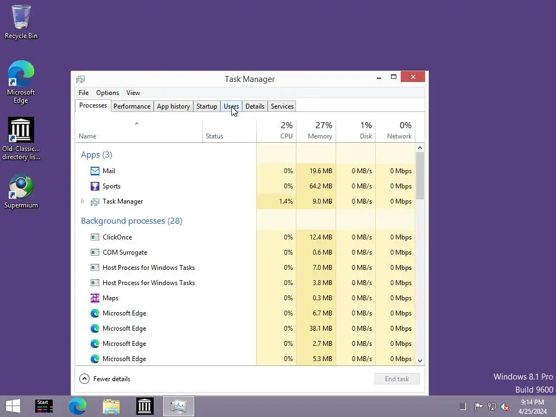Click the End task button
Image resolution: width=556 pixels, height=417 pixels.
[x=397, y=378]
